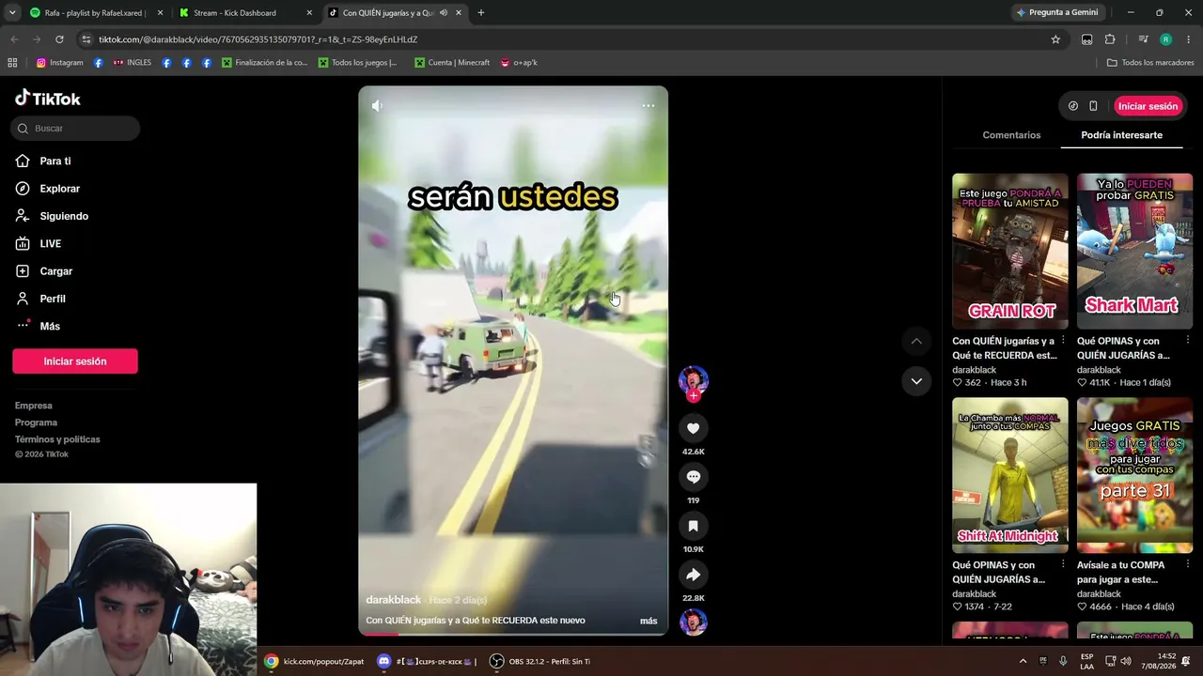
Task: Open comments with the speech bubble icon
Action: point(694,477)
